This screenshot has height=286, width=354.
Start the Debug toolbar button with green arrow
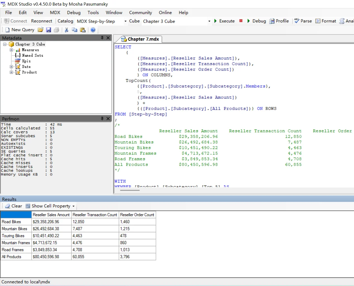click(x=256, y=21)
